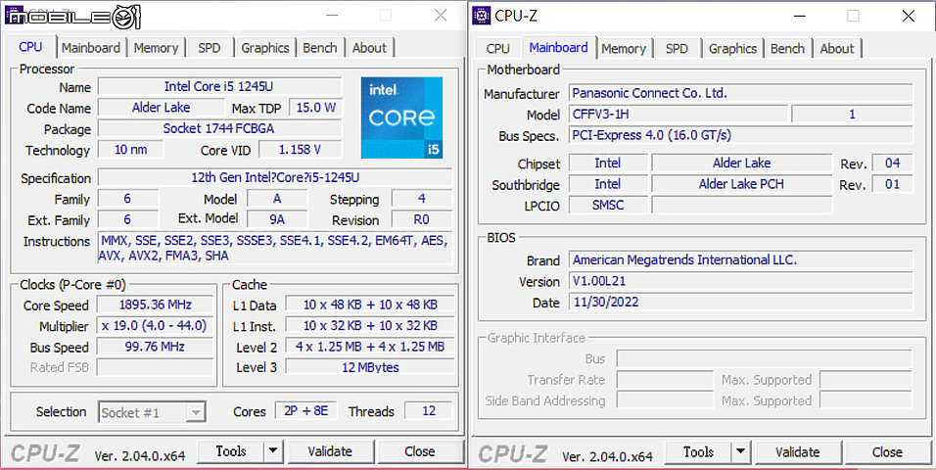The width and height of the screenshot is (936, 470).
Task: Click Revision value 'R0'
Action: [421, 219]
